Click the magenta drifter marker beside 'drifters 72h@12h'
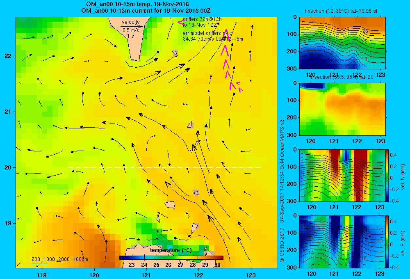This screenshot has width=410, height=279. point(181,23)
